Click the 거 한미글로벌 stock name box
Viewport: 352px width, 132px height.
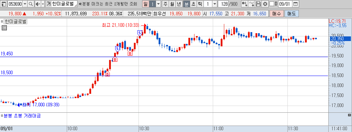click(x=61, y=4)
